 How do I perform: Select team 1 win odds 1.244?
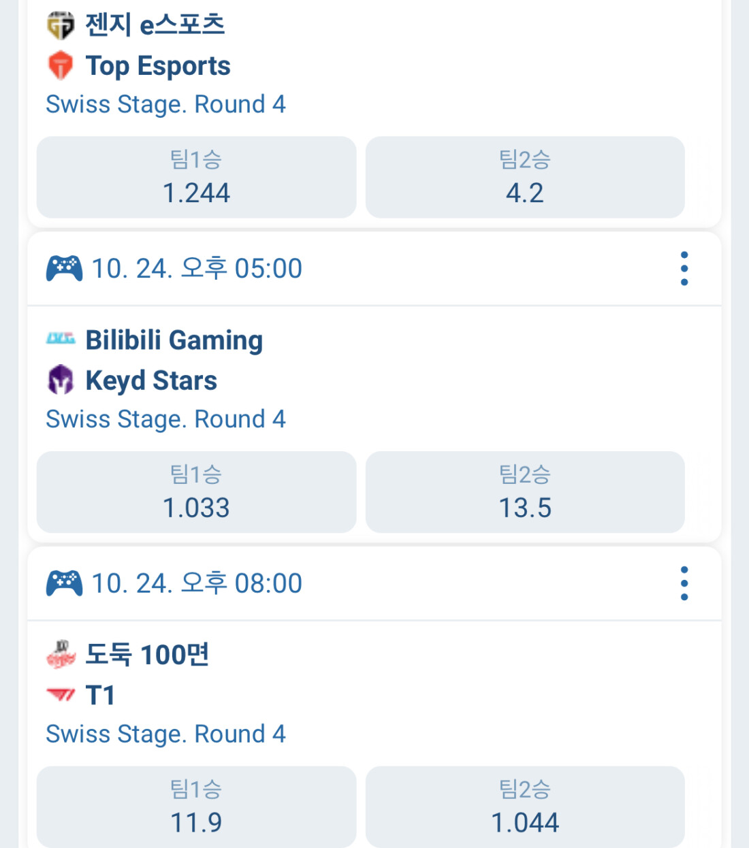tap(196, 178)
